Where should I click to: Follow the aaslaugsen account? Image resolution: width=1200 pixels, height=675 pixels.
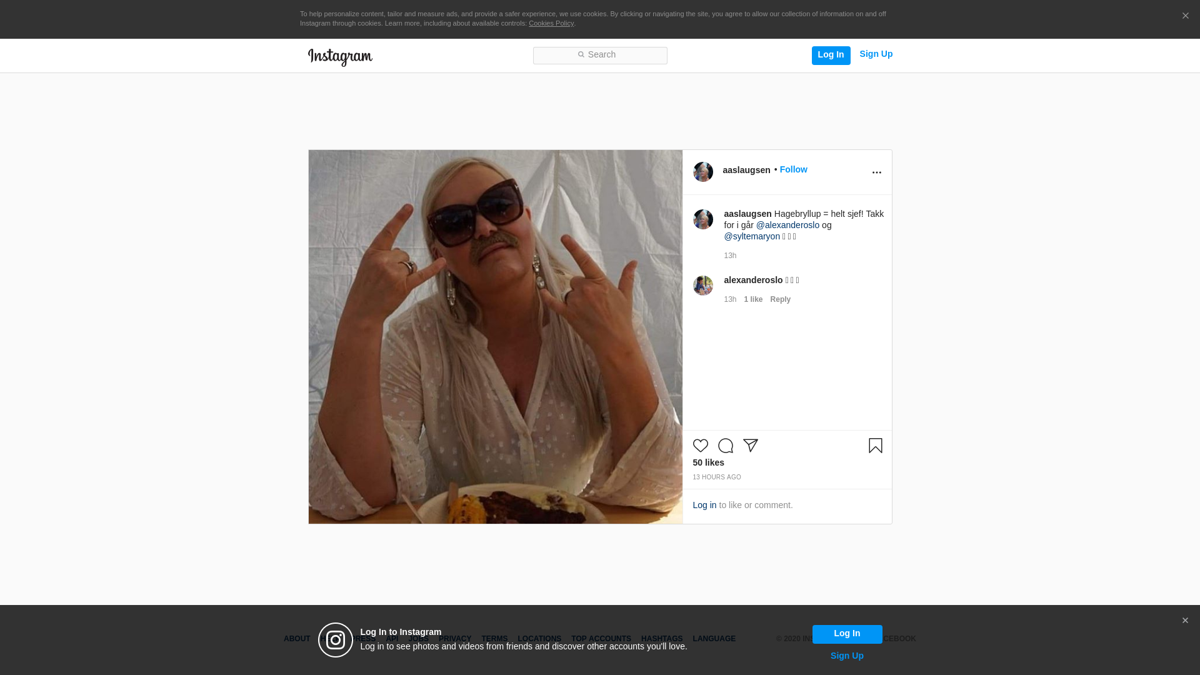click(793, 169)
